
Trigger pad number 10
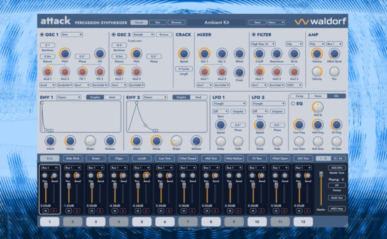tap(257, 221)
